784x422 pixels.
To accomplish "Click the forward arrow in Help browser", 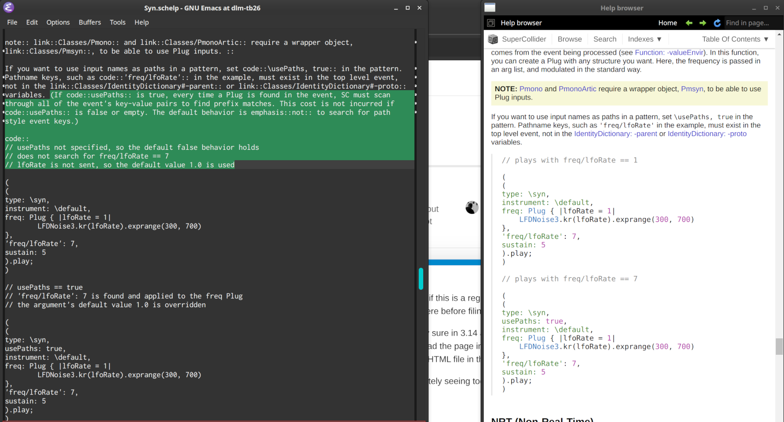I will [x=703, y=23].
